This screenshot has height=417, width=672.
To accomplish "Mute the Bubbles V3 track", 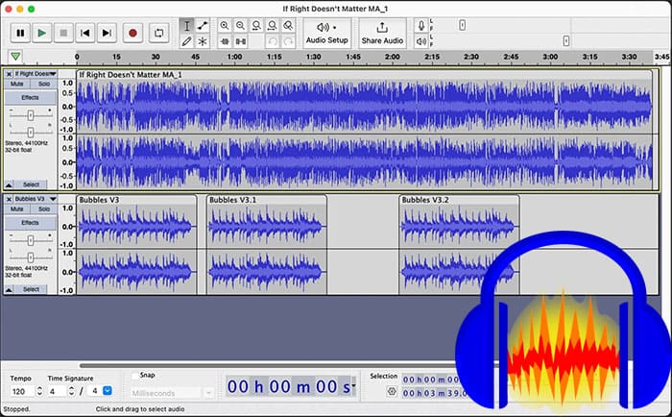I will pos(16,208).
